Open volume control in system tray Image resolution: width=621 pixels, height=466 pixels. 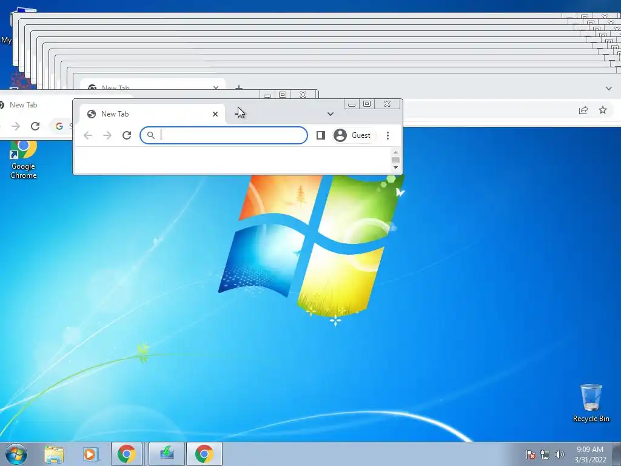click(560, 454)
